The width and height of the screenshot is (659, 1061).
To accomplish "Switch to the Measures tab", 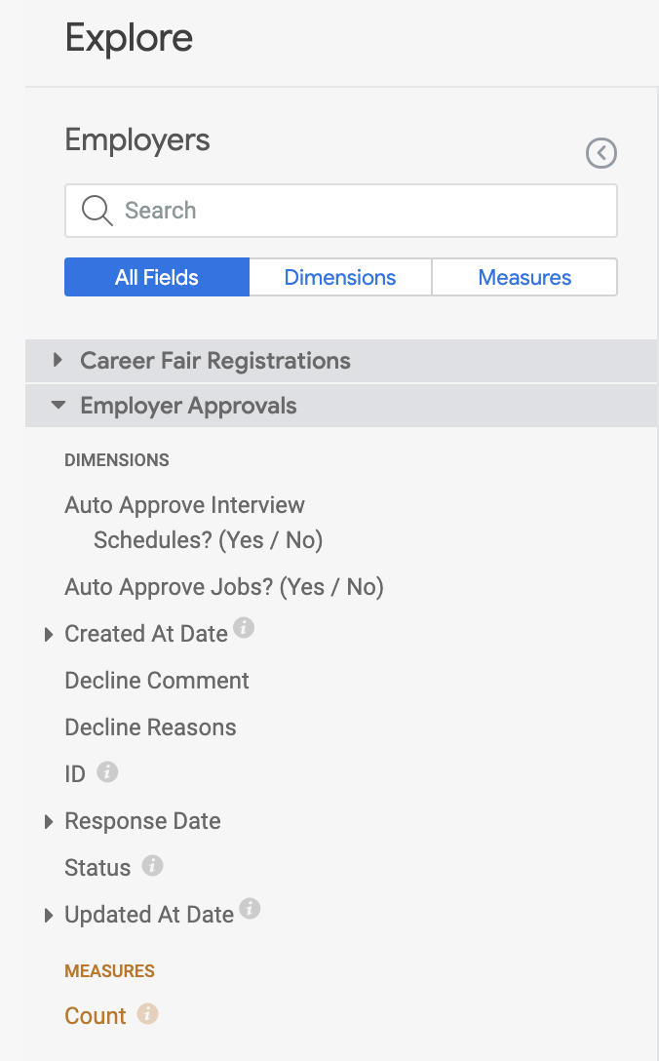I will (524, 277).
